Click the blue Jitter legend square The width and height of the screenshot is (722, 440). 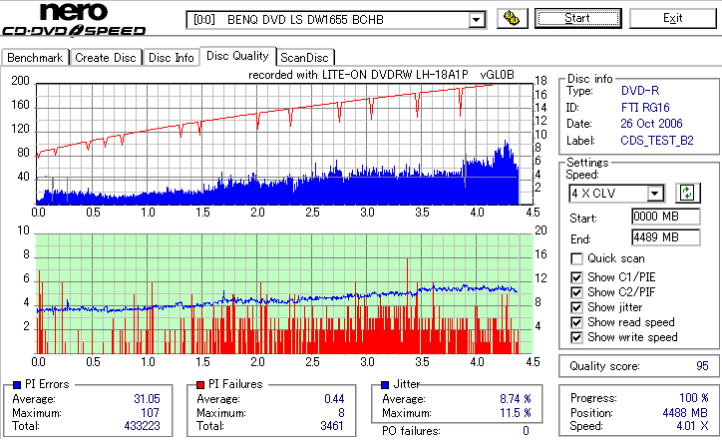pos(385,385)
